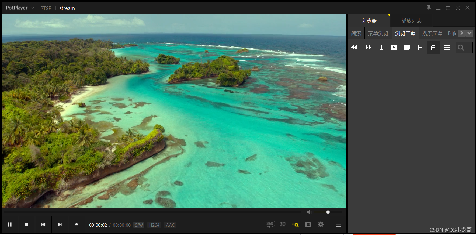Open file with the eject icon

coord(77,225)
